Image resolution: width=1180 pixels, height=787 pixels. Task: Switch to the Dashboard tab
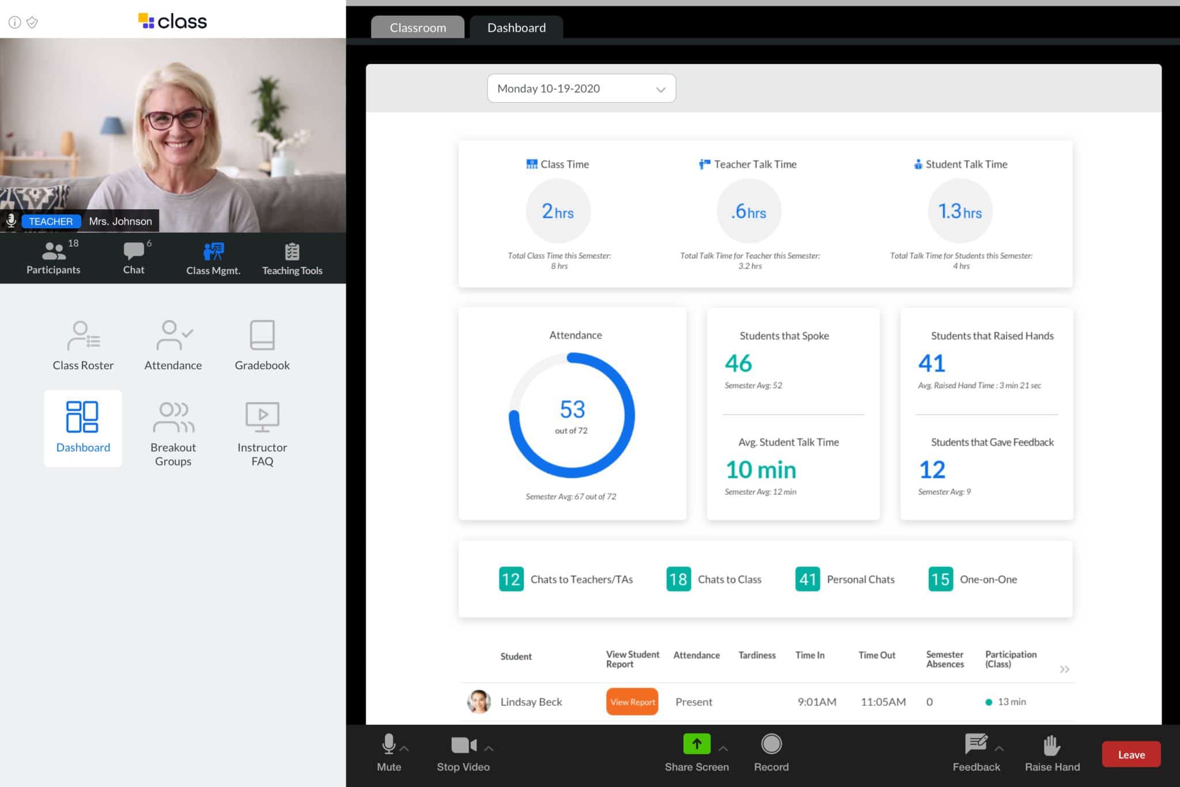tap(516, 27)
